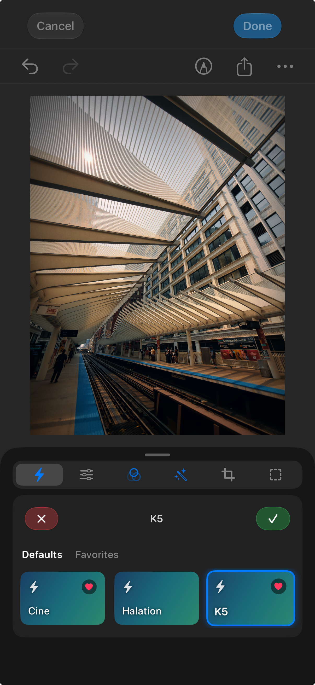Confirm the K5 preset with green checkmark

[x=273, y=519]
